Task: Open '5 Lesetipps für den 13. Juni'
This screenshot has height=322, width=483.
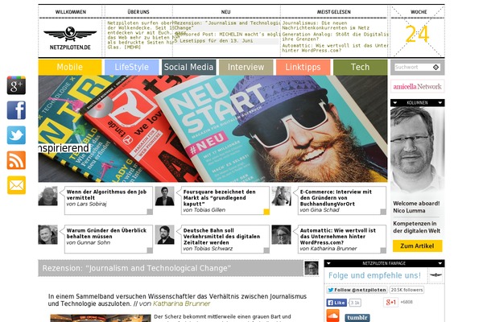Action: pos(214,41)
